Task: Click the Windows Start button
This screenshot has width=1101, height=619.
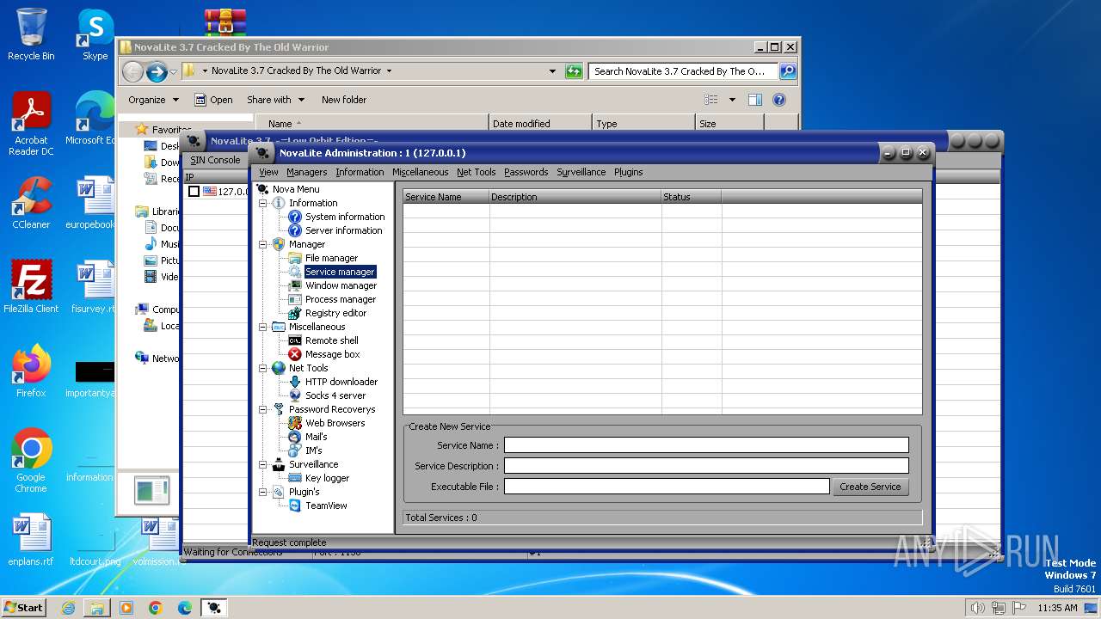Action: pyautogui.click(x=24, y=607)
